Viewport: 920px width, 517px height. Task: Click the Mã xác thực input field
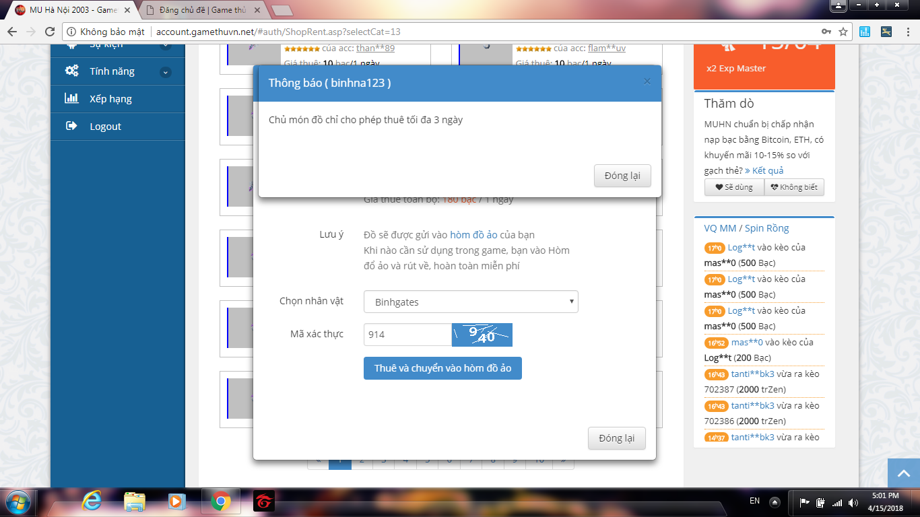pyautogui.click(x=407, y=335)
